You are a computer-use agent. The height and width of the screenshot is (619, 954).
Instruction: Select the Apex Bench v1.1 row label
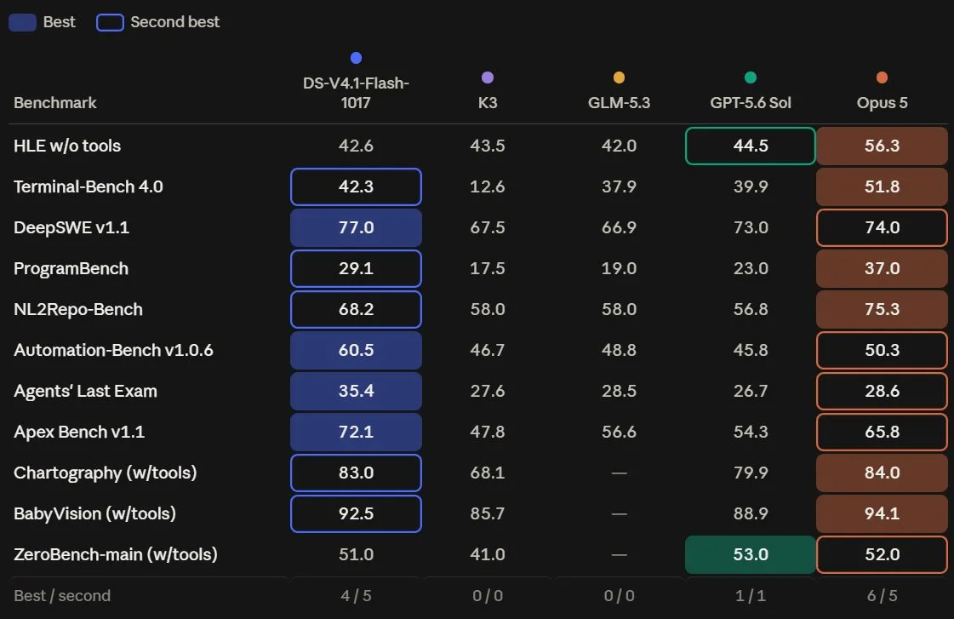tap(79, 432)
